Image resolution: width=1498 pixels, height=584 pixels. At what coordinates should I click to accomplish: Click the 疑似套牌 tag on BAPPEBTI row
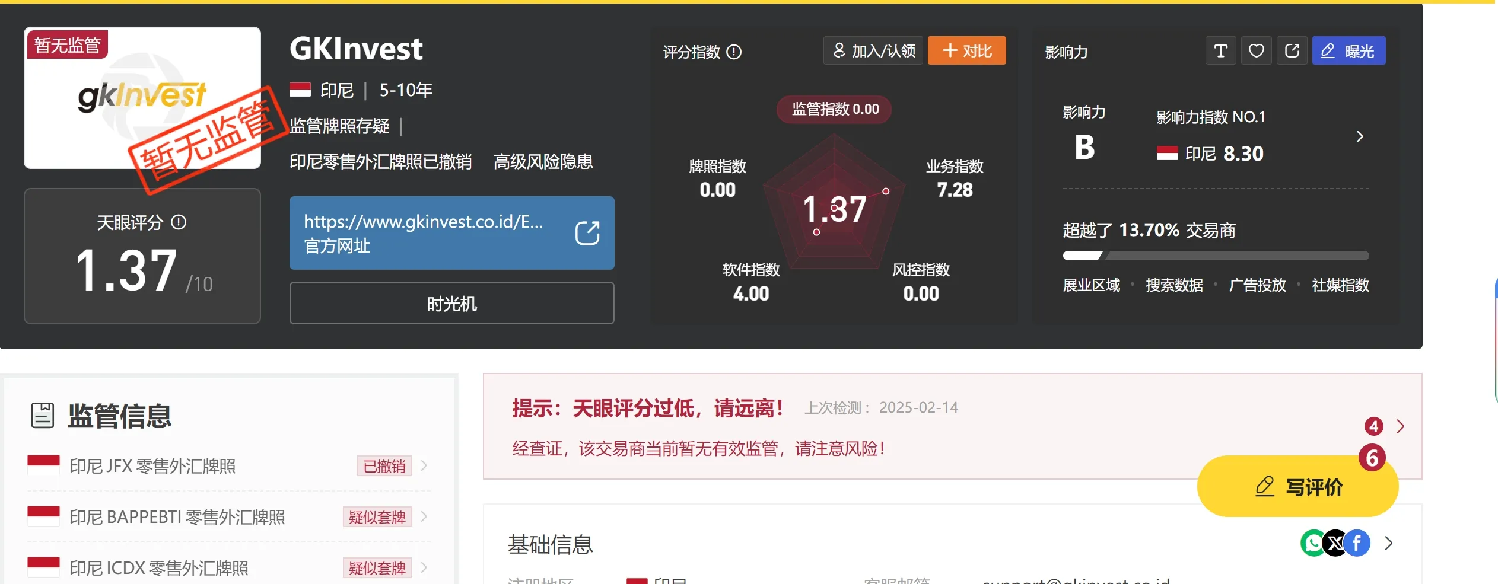coord(377,517)
